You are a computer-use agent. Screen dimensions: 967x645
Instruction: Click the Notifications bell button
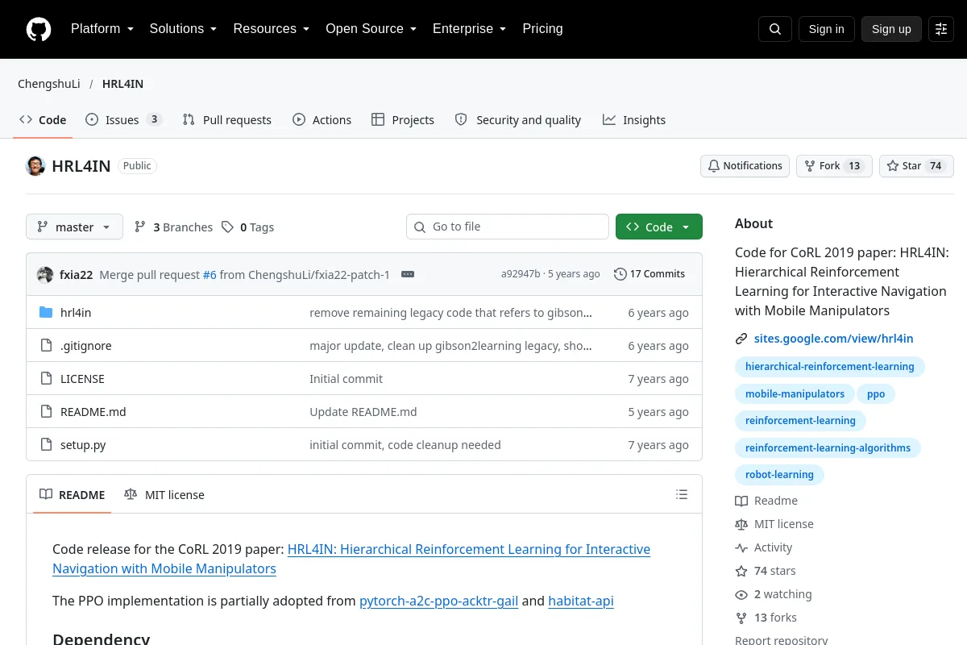pyautogui.click(x=745, y=166)
